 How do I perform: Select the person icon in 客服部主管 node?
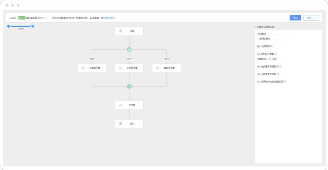[x=158, y=68]
